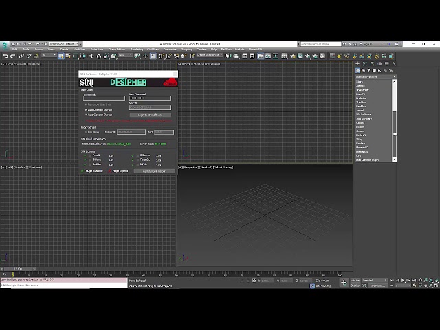This screenshot has height=330, width=440.
Task: Click the Play Animation button
Action: [x=403, y=280]
